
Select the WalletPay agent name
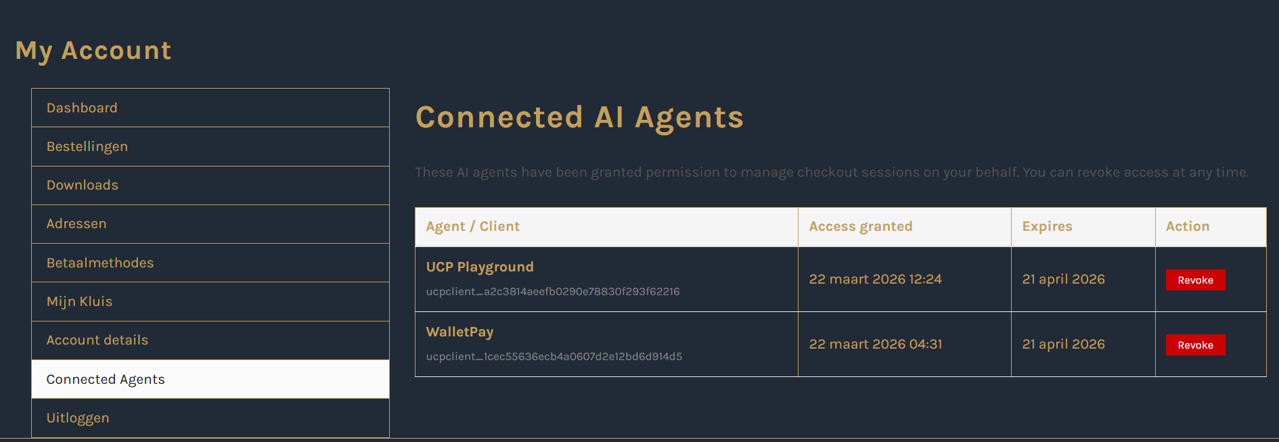(459, 332)
